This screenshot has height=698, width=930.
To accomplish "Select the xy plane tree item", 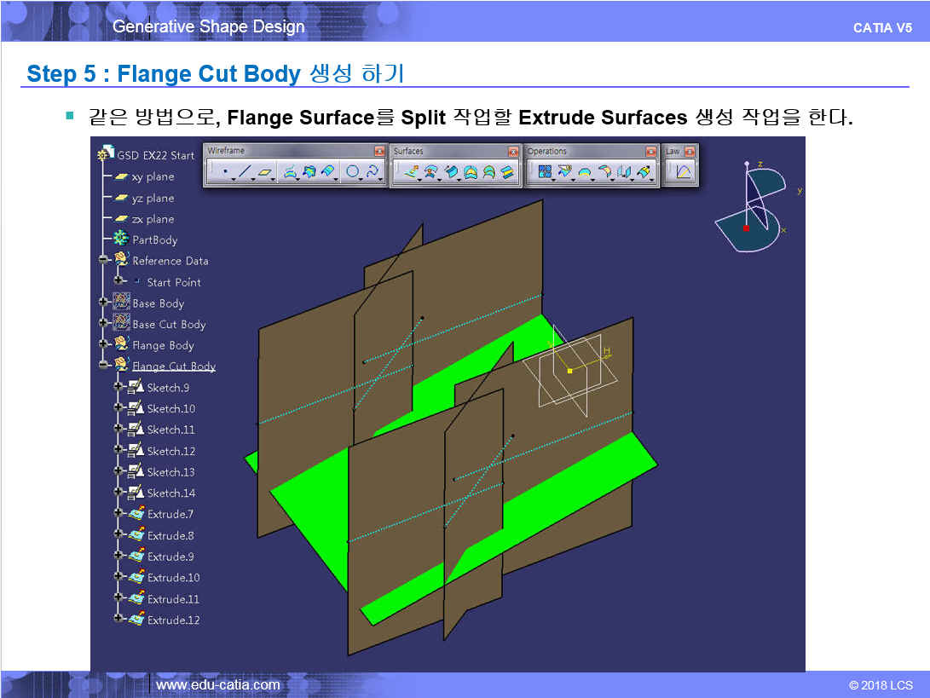I will (x=153, y=176).
